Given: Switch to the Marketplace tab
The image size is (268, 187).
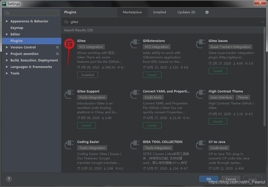Looking at the screenshot, I should click(x=132, y=12).
